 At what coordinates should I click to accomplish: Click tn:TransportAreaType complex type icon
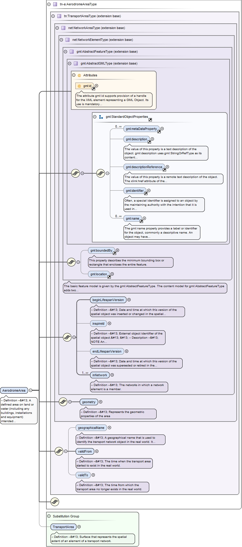59,16
